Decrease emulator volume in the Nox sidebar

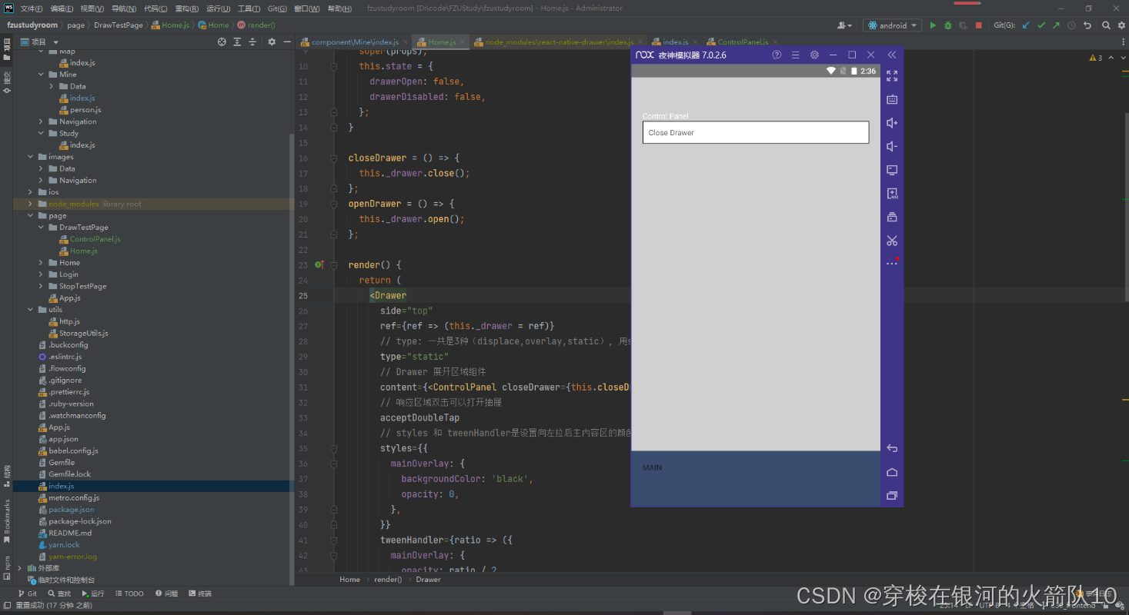(x=892, y=146)
